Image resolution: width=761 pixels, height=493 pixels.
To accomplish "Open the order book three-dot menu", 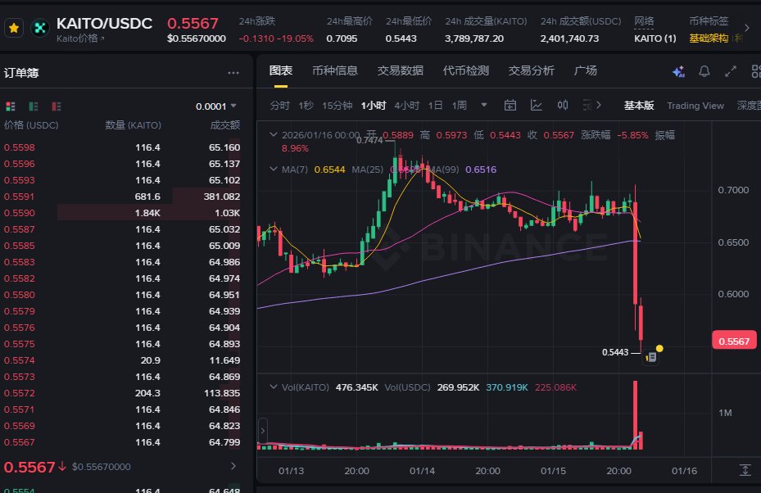I will point(233,73).
